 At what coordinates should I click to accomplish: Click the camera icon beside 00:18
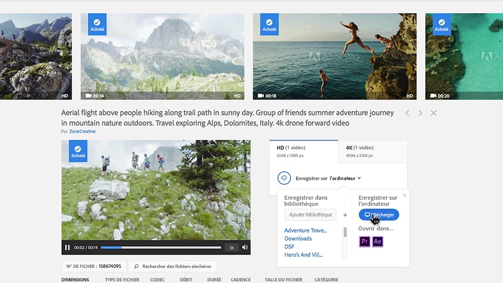pyautogui.click(x=261, y=96)
